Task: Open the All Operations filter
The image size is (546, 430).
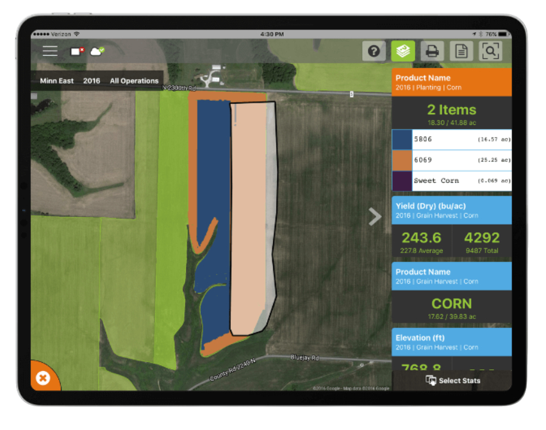Action: 134,81
